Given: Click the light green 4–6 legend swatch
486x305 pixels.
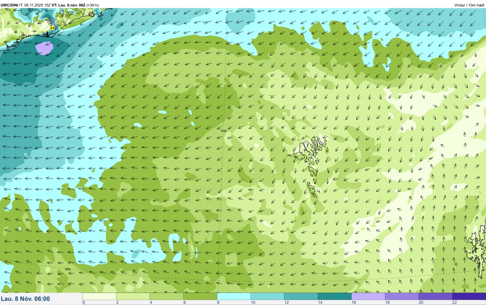Looking at the screenshot, I should click(x=167, y=296).
